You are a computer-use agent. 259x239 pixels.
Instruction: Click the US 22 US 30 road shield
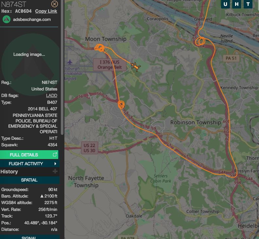(89, 148)
